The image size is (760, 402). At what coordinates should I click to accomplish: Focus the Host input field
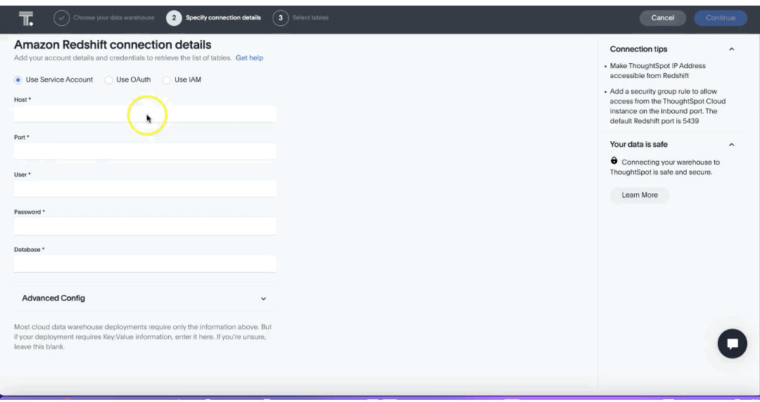[x=145, y=115]
